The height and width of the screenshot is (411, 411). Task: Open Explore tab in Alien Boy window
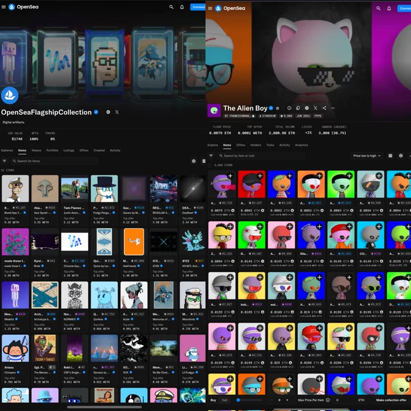click(213, 145)
